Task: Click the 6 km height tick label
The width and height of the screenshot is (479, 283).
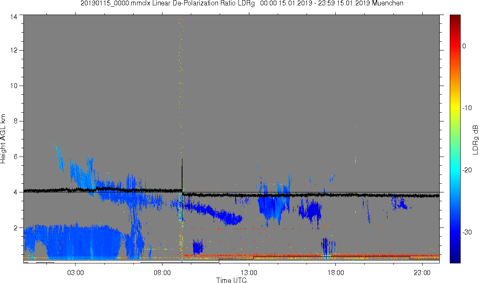Action: (x=15, y=157)
